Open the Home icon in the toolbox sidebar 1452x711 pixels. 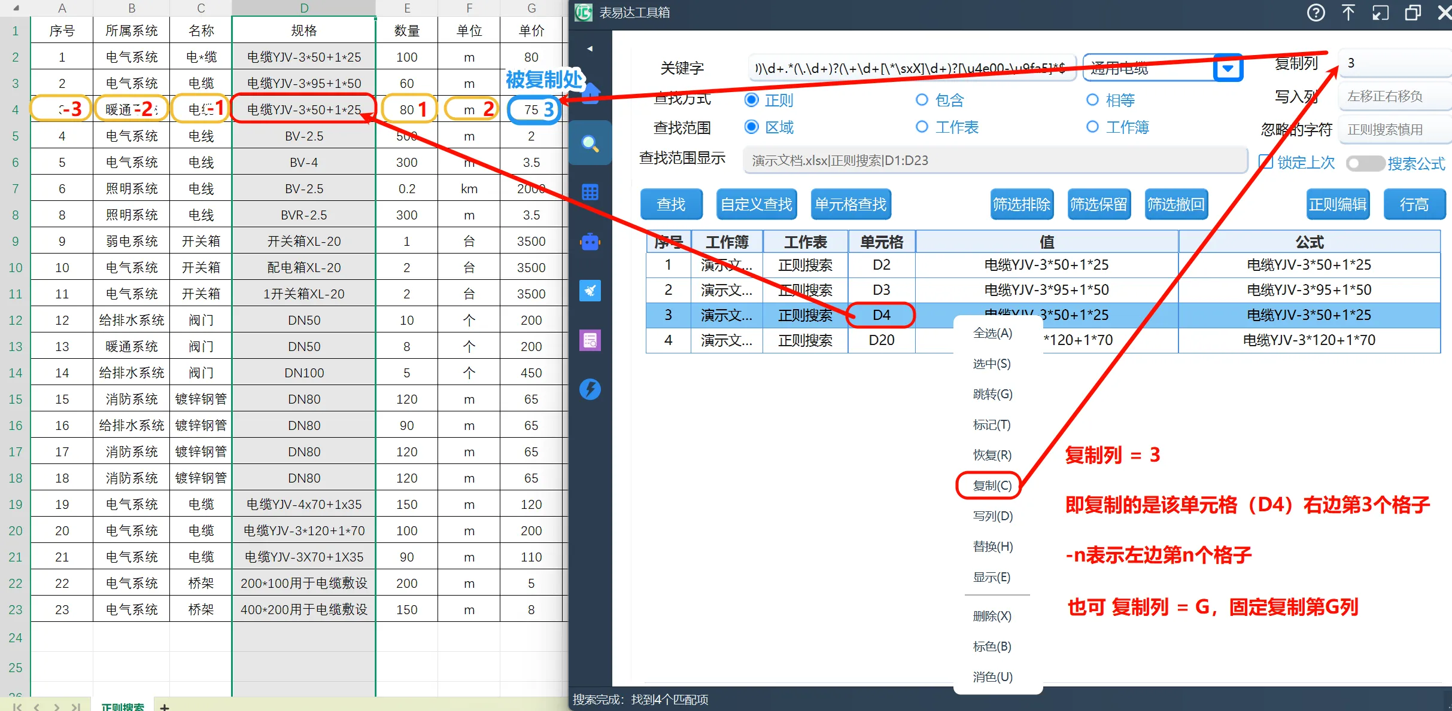tap(590, 94)
